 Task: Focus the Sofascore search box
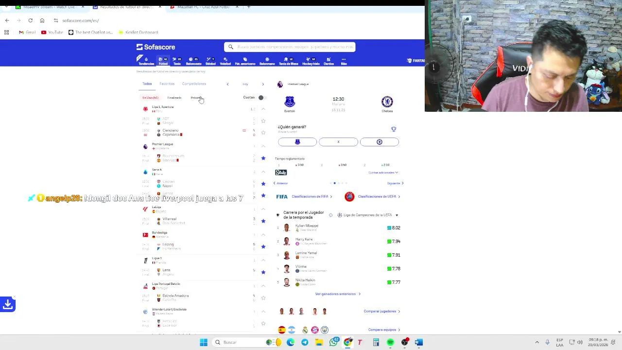coord(290,47)
